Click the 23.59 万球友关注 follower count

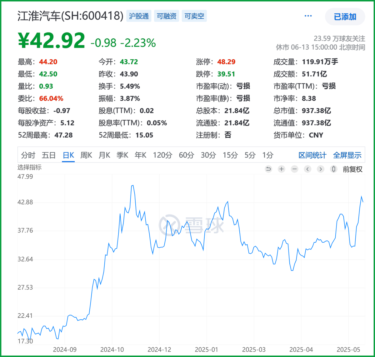pyautogui.click(x=339, y=38)
